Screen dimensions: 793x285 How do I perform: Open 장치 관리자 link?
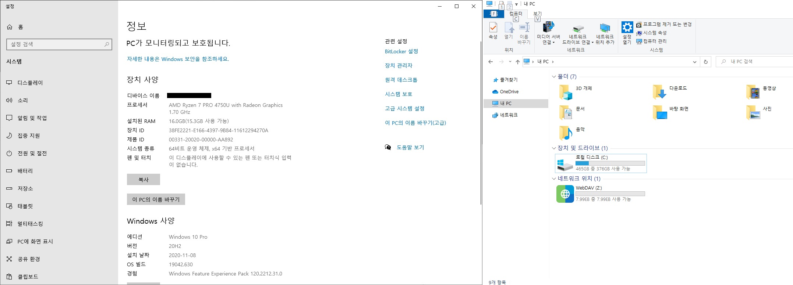click(x=399, y=66)
